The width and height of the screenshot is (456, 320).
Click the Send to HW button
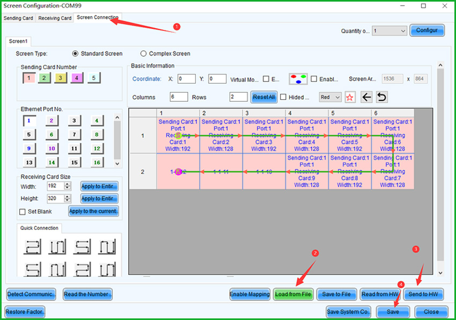pyautogui.click(x=424, y=294)
